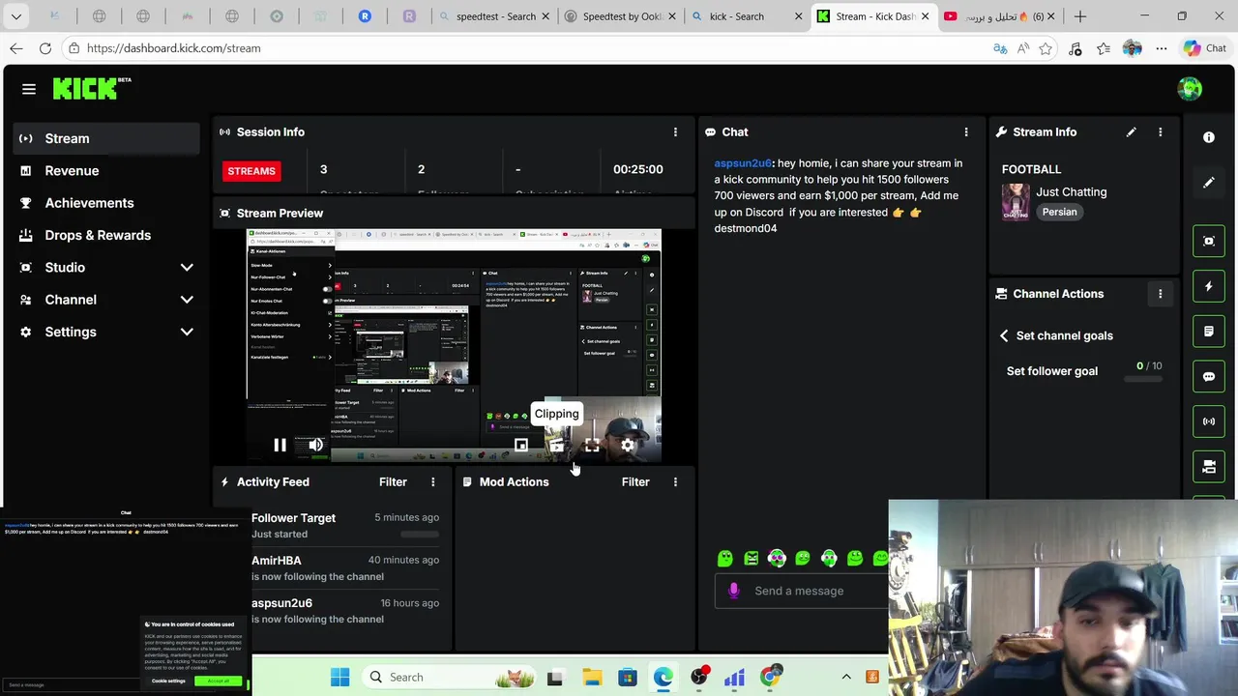This screenshot has width=1238, height=696.
Task: Open the Mod Actions Filter
Action: (635, 481)
